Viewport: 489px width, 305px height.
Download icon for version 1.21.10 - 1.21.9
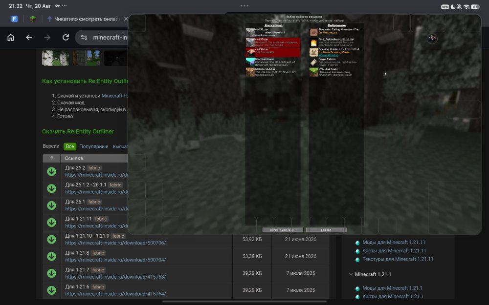51,239
